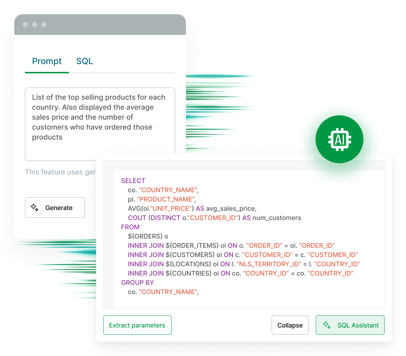Click the INNER JOIN ${CUSTOMERS} line

click(243, 255)
